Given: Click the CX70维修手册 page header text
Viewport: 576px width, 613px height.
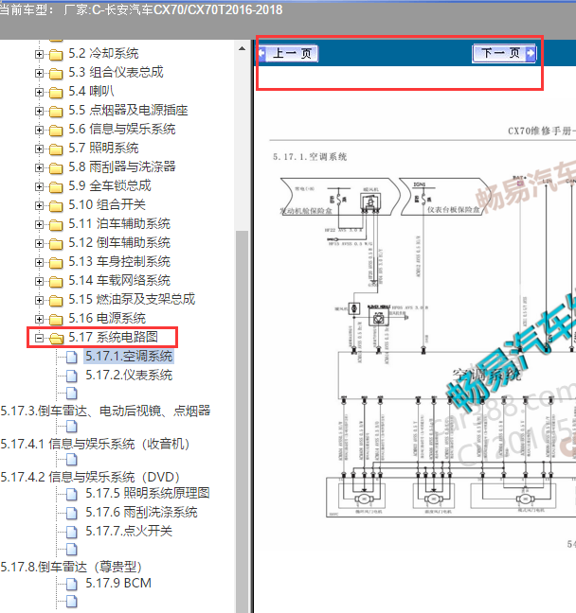Looking at the screenshot, I should pos(542,131).
